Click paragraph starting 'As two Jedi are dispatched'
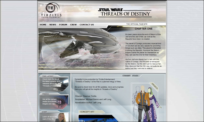Viewport: 204px width, 122px height. click(x=143, y=64)
